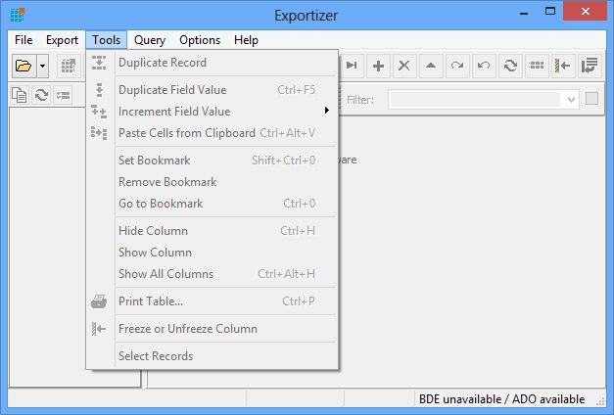Choose Duplicate Record from Tools menu
Viewport: 614px width, 415px height.
tap(212, 63)
